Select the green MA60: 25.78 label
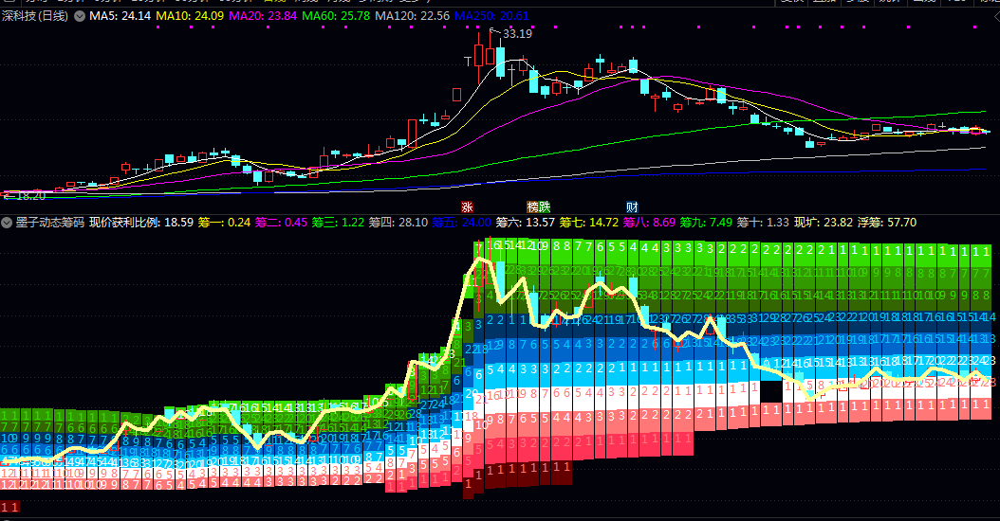 pos(336,16)
